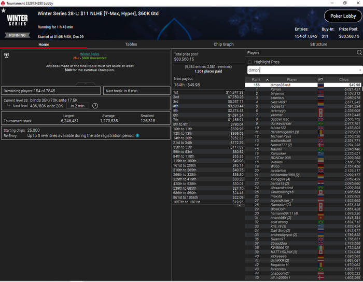Sort by Rank column arrow
This screenshot has height=282, width=363.
coord(267,80)
